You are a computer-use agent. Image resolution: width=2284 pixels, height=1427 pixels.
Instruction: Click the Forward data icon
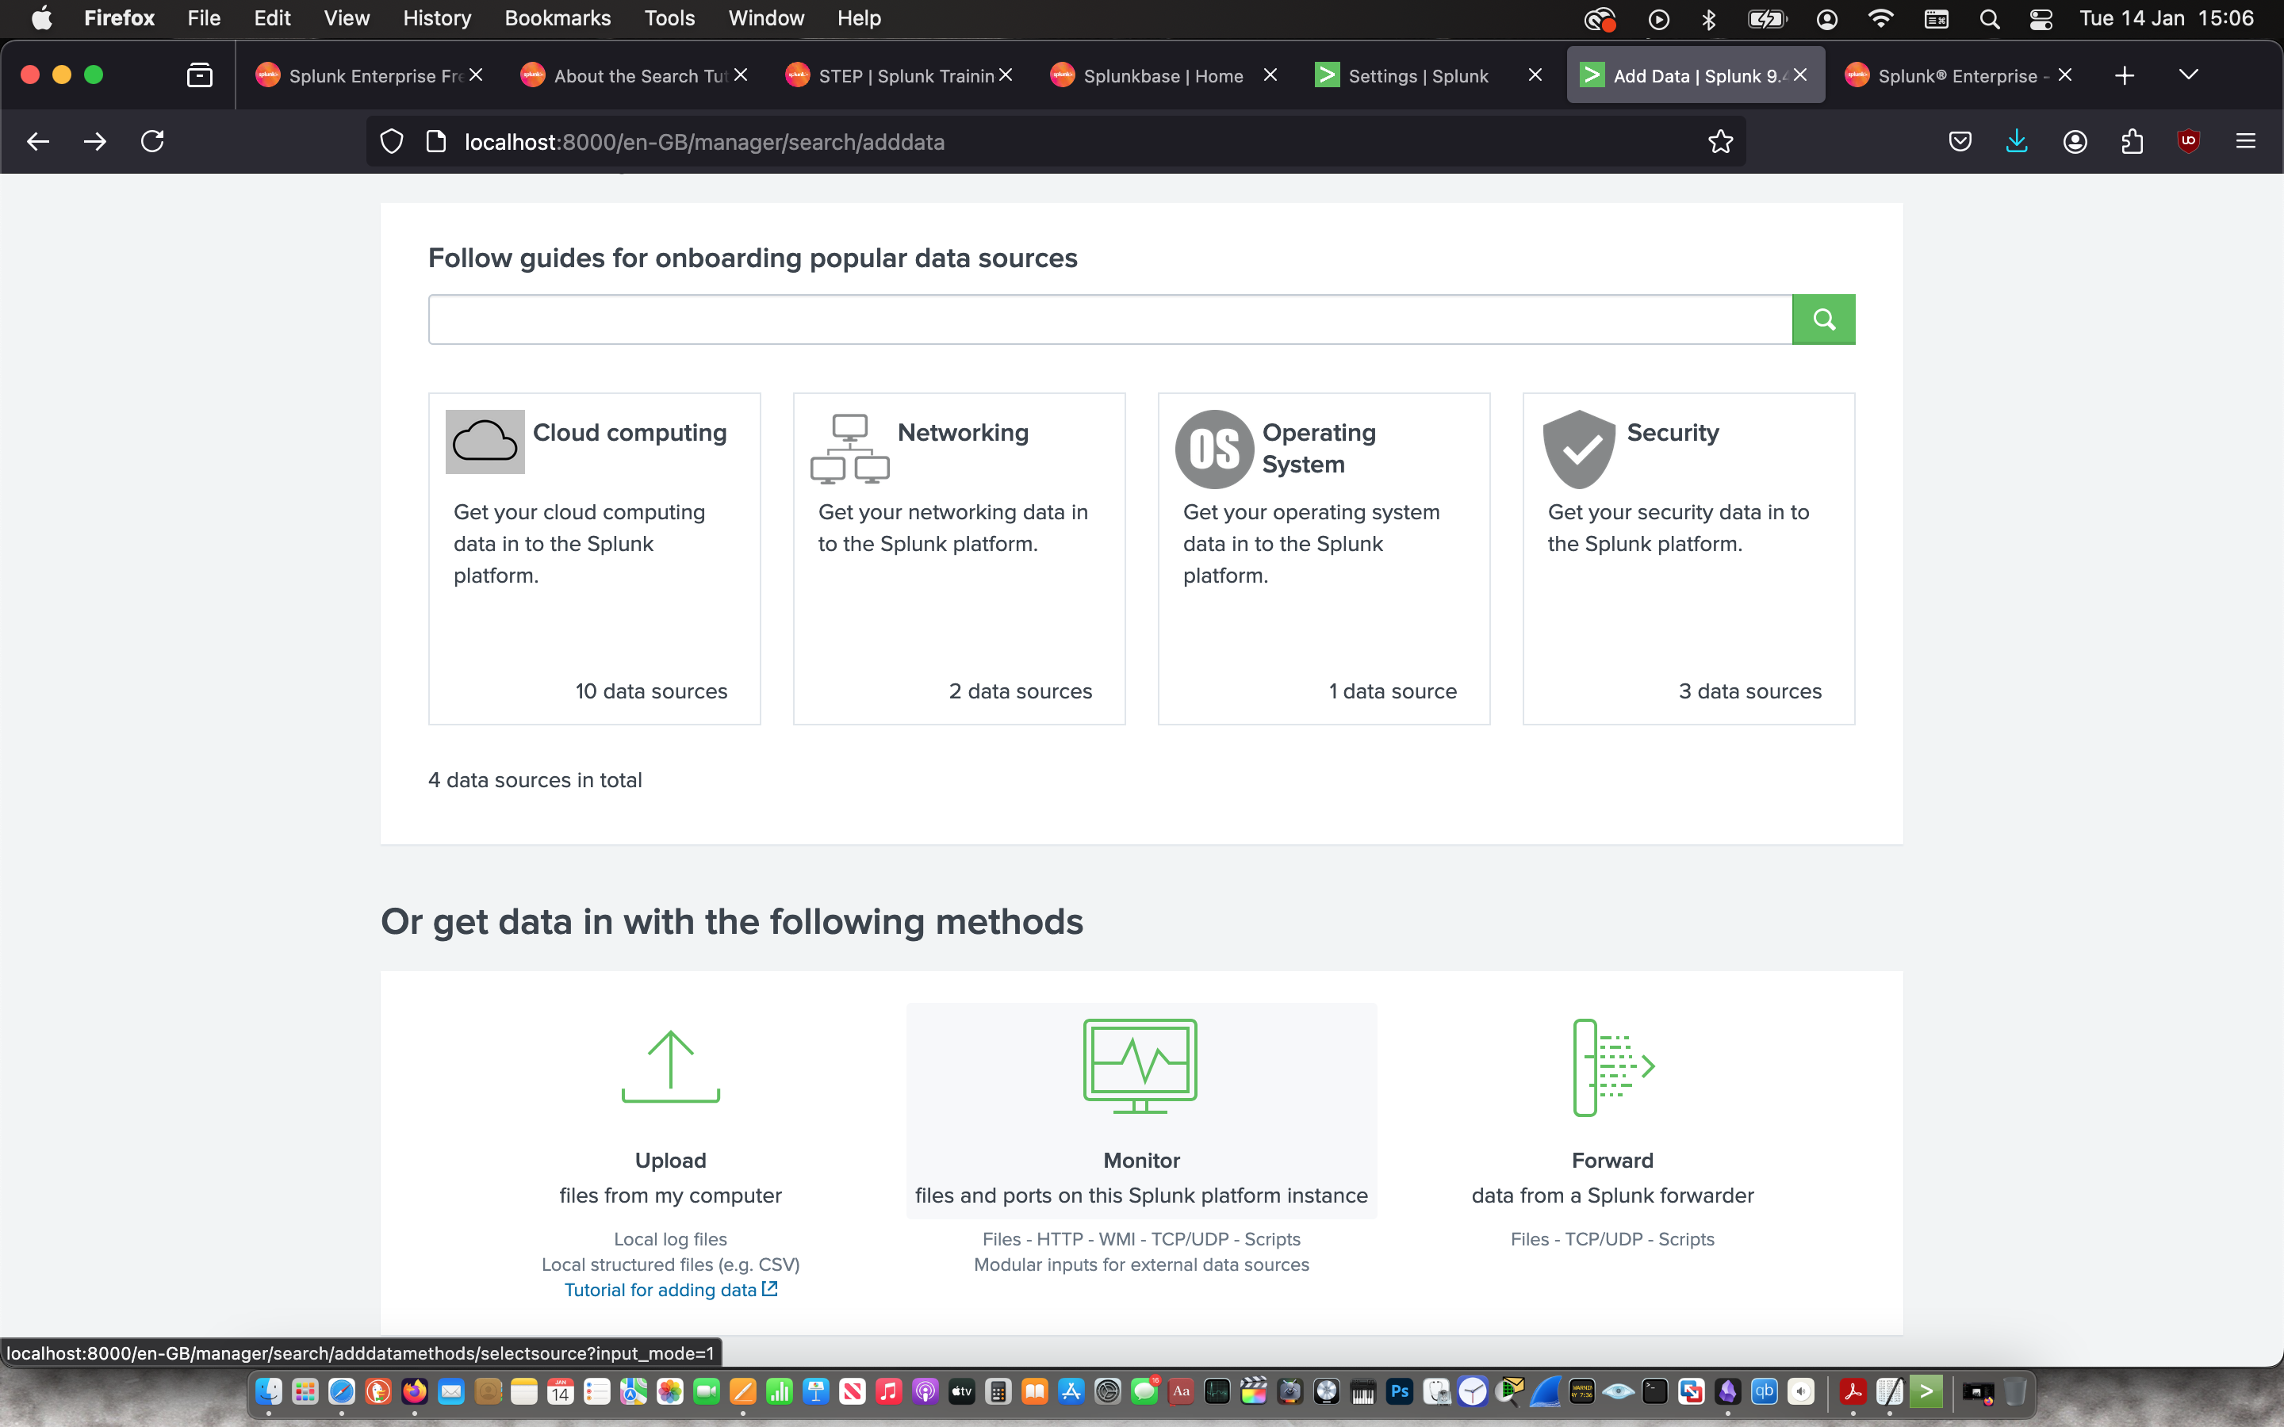pos(1612,1067)
